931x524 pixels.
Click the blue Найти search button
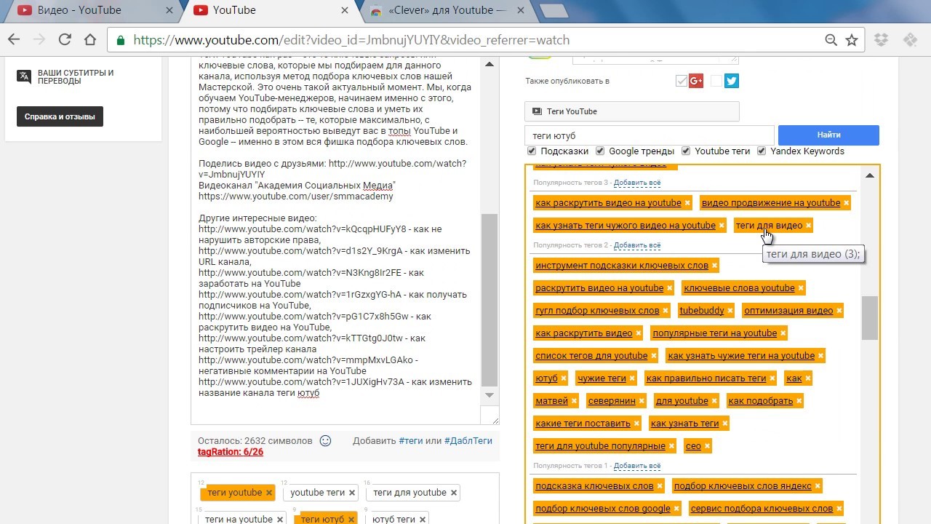click(x=828, y=135)
